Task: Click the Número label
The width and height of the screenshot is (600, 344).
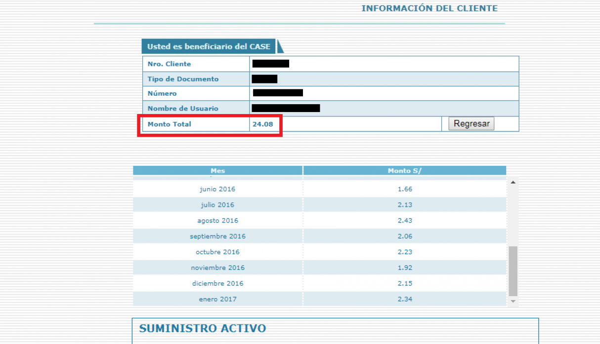Action: [x=162, y=94]
